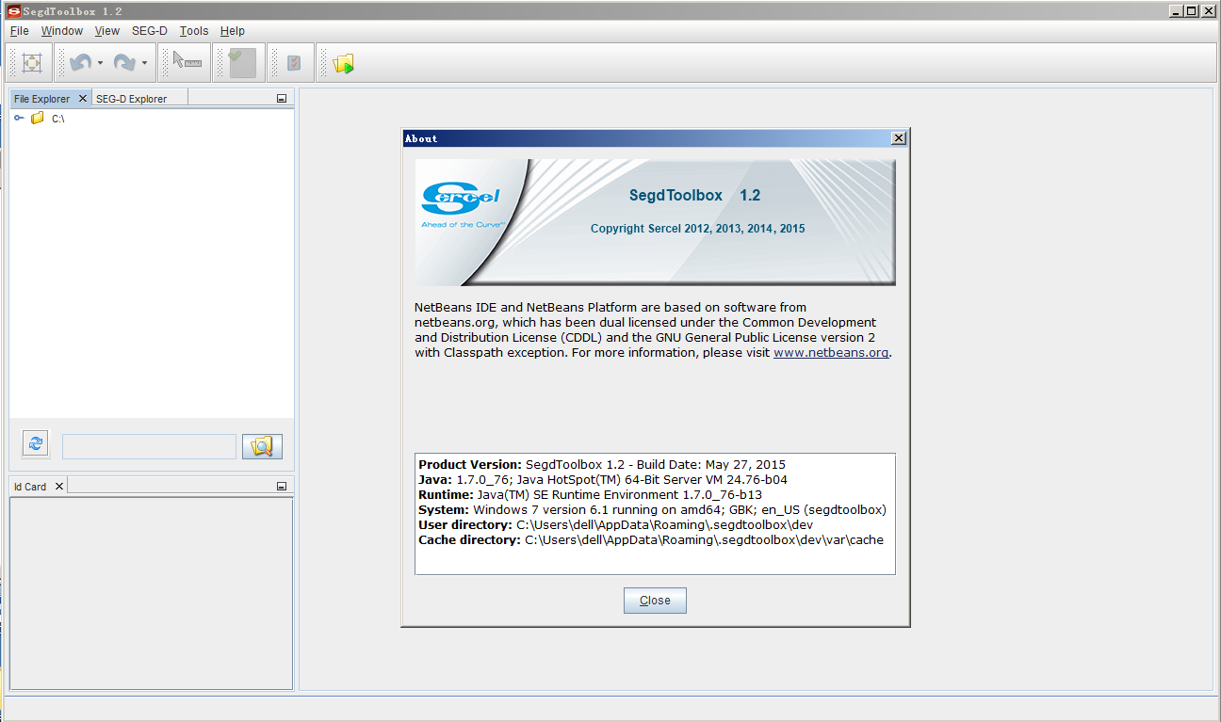Click the folder search button
The image size is (1221, 722).
pyautogui.click(x=262, y=446)
